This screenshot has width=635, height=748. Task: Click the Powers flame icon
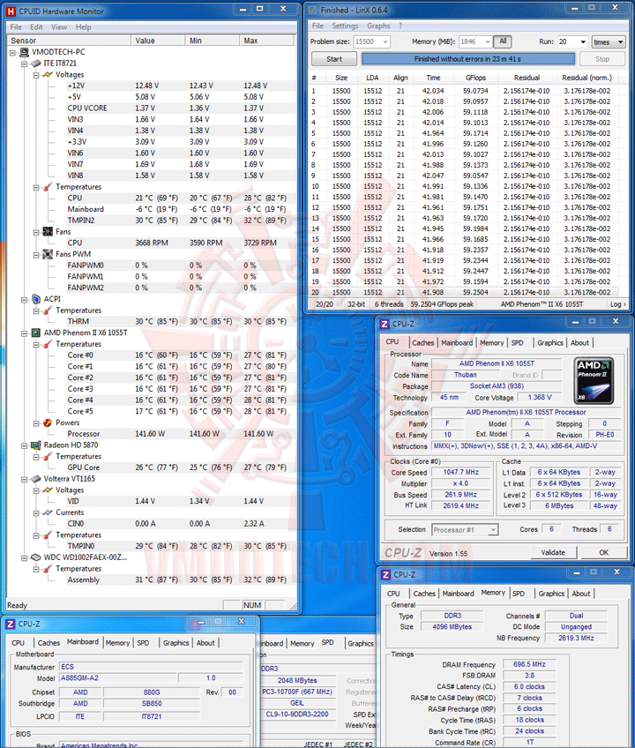(x=48, y=423)
